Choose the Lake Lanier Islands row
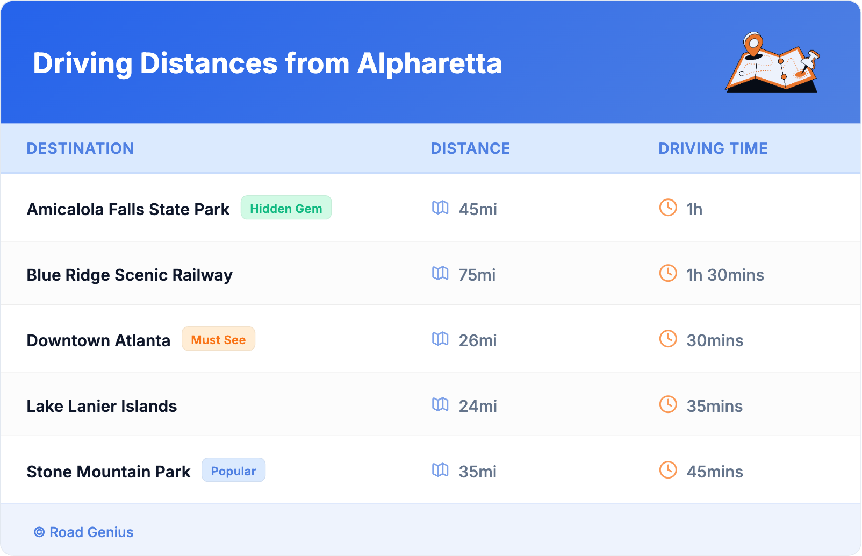 click(x=102, y=406)
